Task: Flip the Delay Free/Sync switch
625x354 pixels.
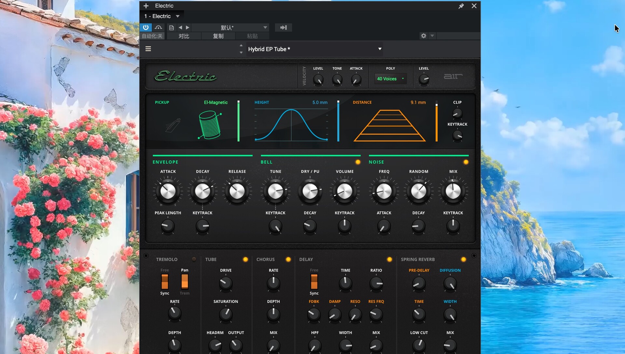Action: (314, 281)
